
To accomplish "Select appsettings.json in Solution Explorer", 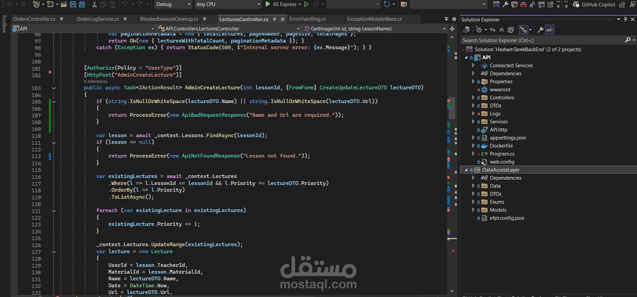I will coord(508,138).
